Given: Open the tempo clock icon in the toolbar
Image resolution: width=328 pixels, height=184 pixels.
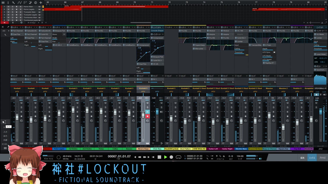Looking at the screenshot, I should click(x=36, y=2).
